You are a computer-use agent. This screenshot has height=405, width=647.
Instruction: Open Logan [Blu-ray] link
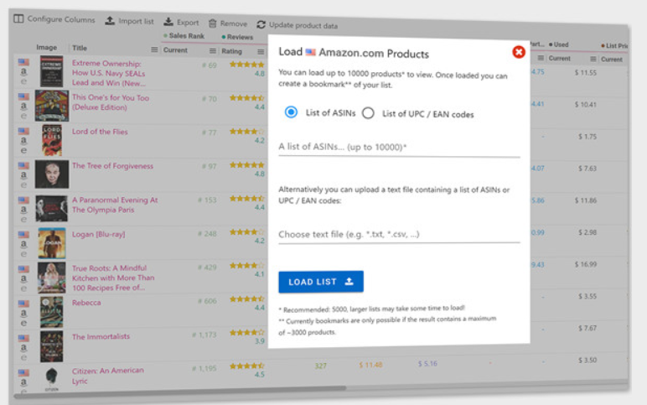pyautogui.click(x=99, y=234)
